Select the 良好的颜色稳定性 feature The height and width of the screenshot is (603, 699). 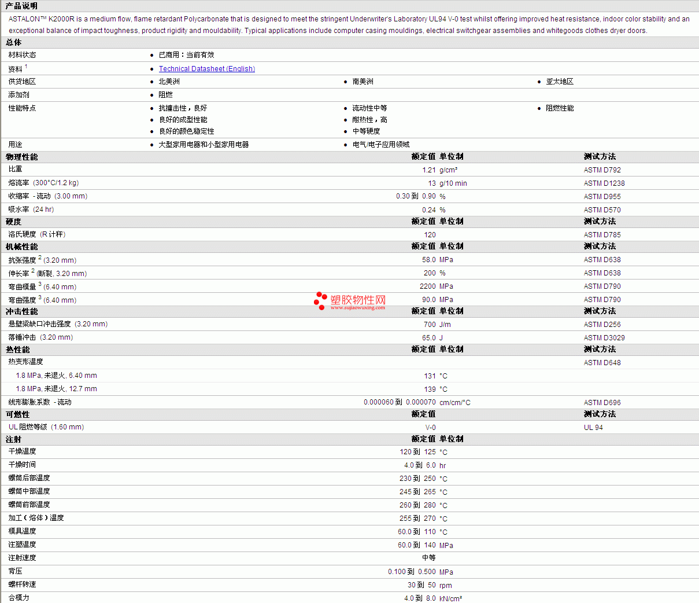186,131
